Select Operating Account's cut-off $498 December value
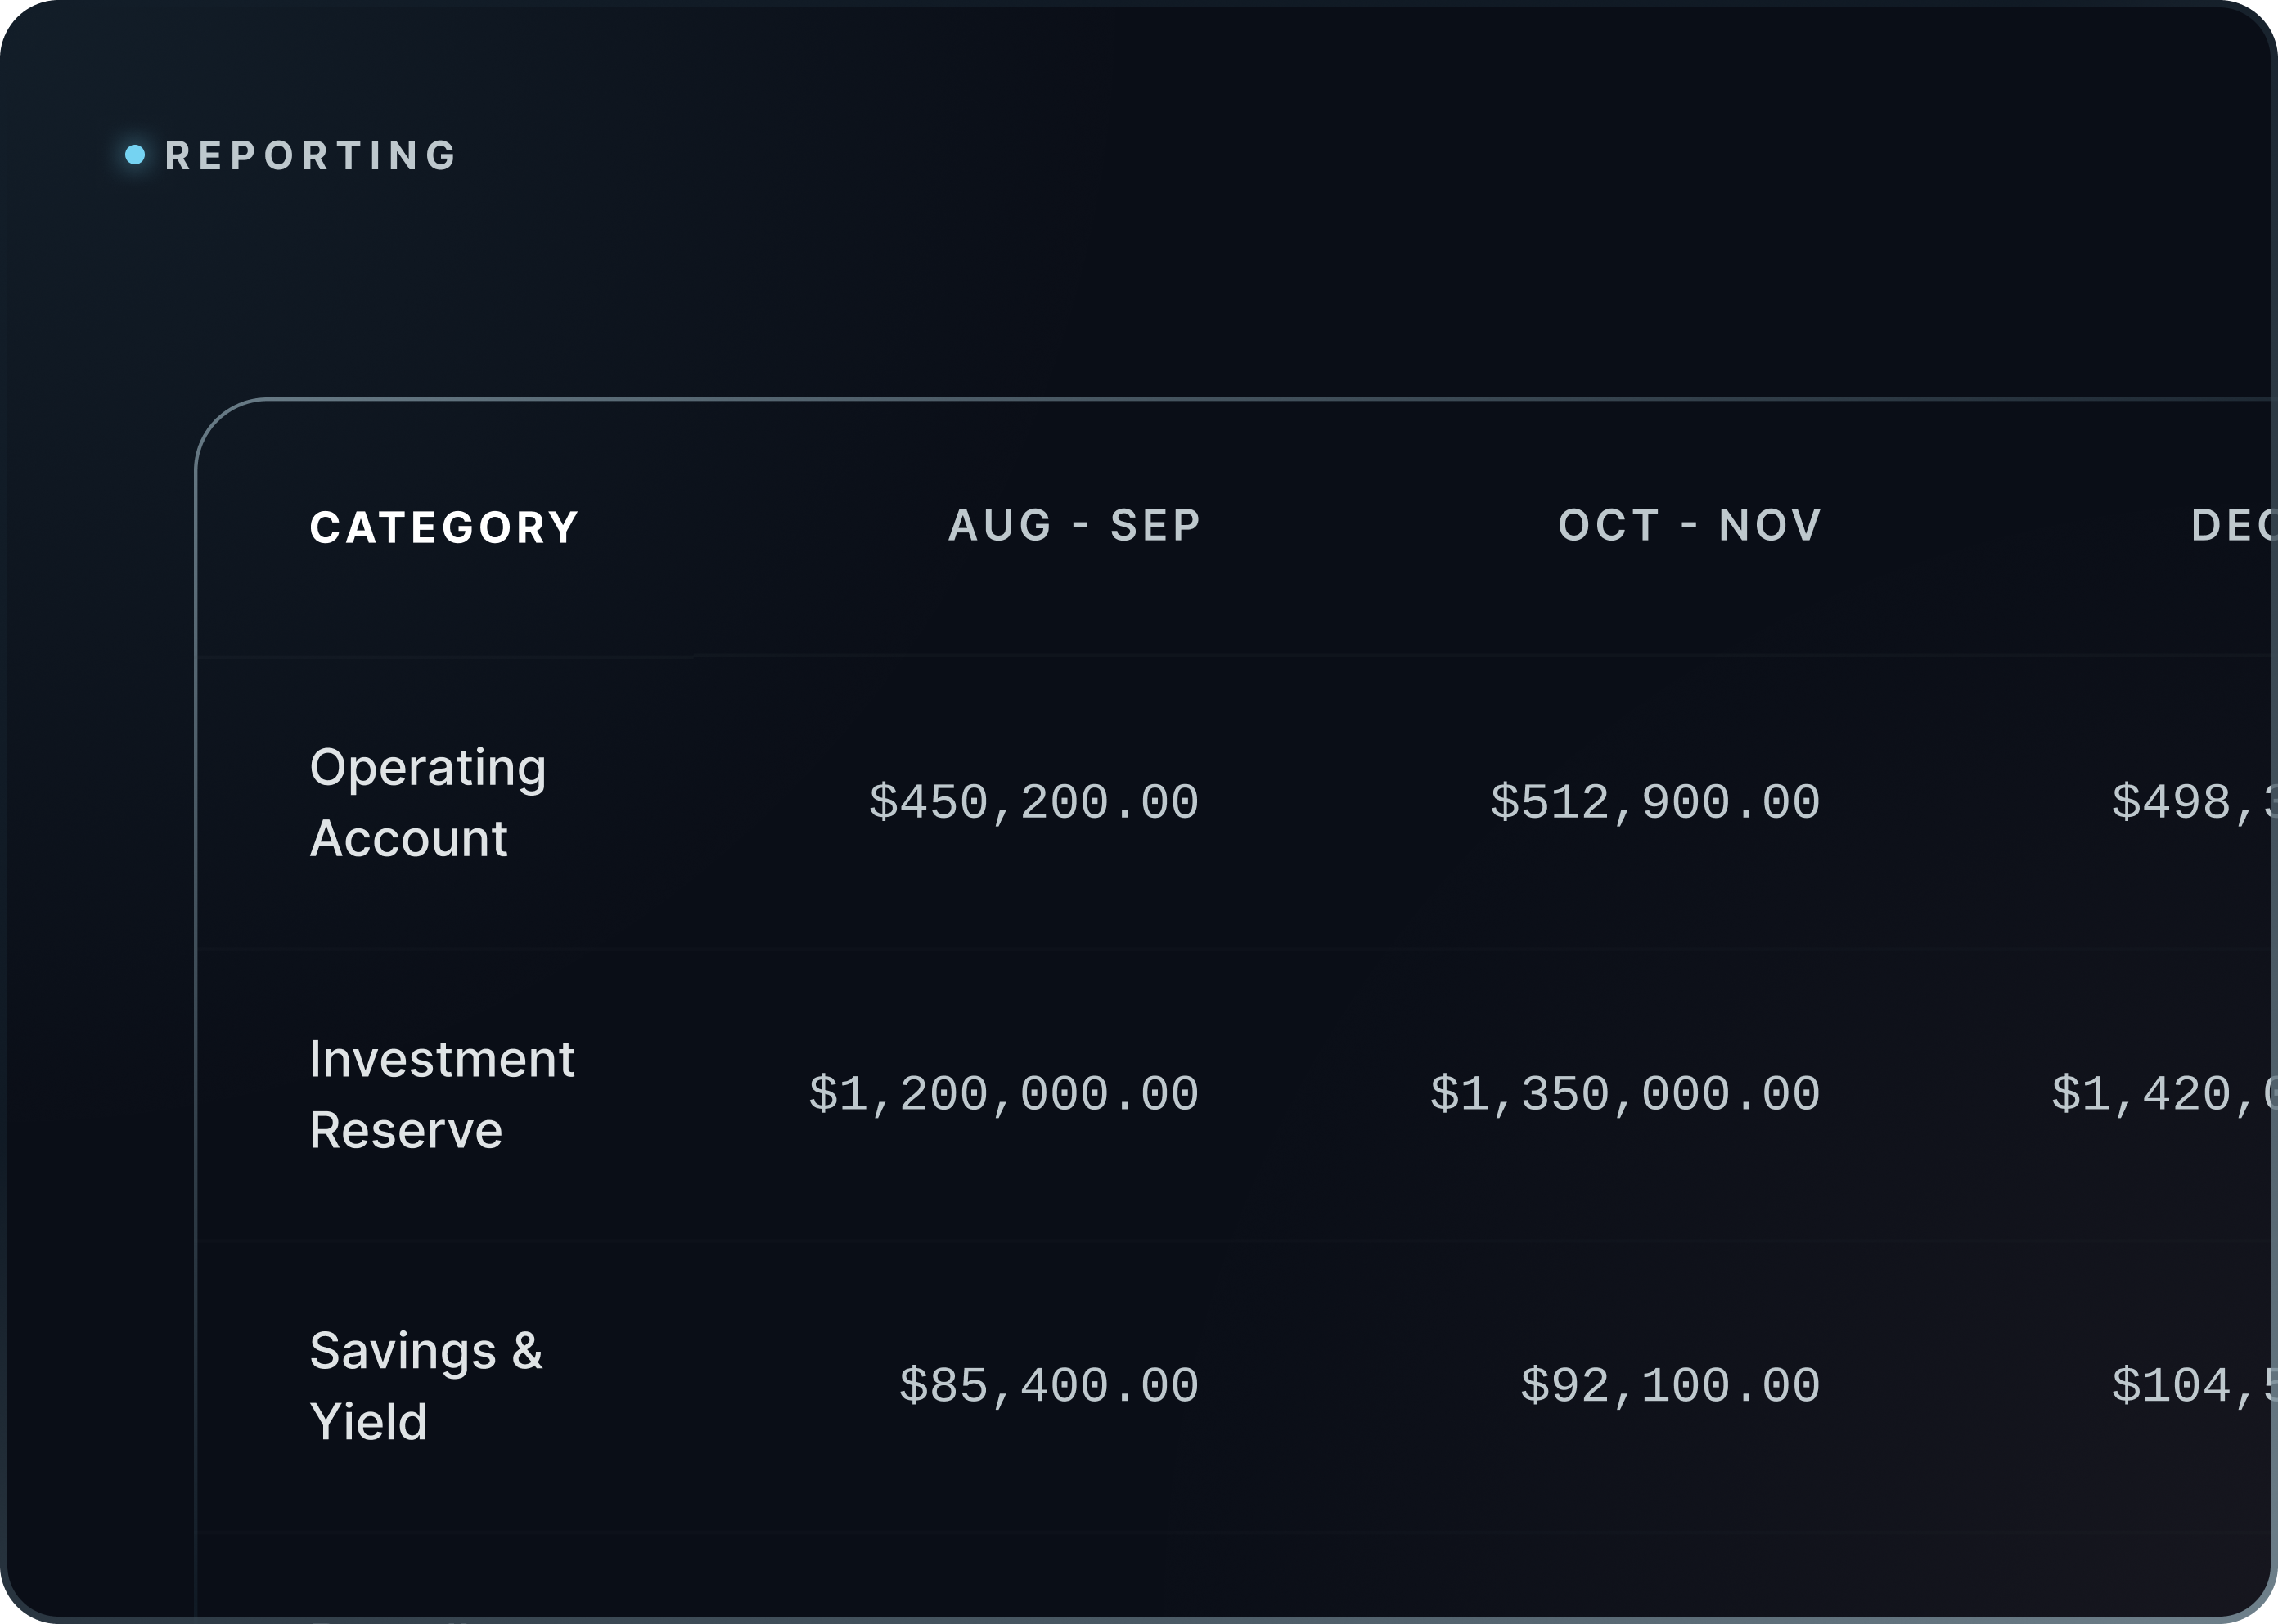This screenshot has height=1624, width=2278. [x=2193, y=802]
